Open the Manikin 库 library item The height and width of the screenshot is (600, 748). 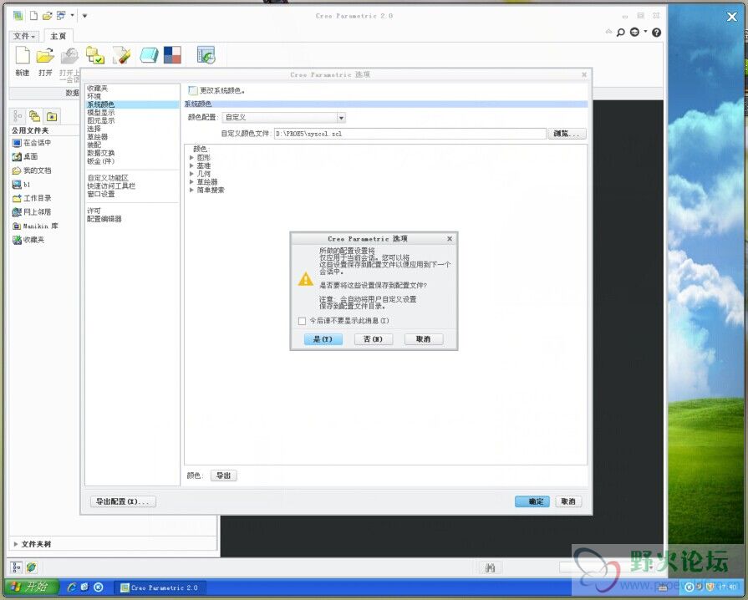click(x=35, y=226)
